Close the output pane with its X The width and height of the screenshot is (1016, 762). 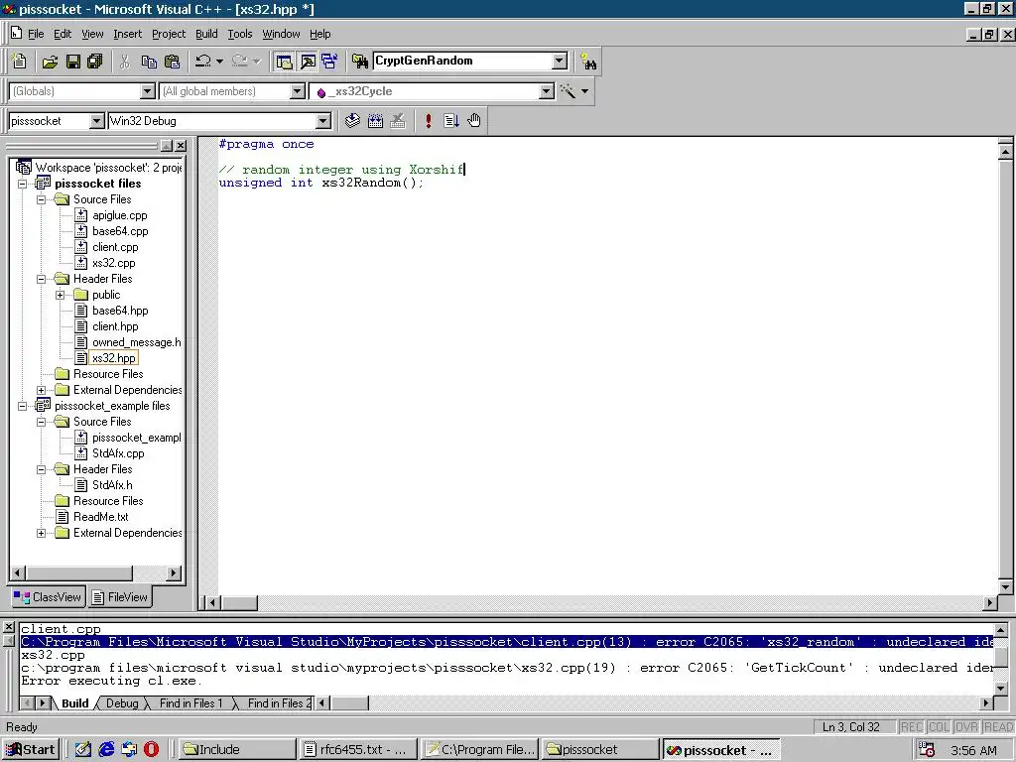pos(8,627)
